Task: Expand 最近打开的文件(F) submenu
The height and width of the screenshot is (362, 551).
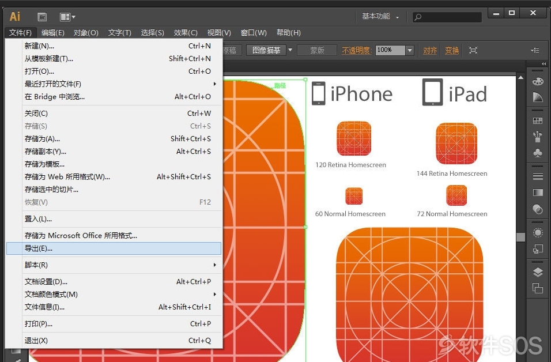Action: [x=214, y=84]
